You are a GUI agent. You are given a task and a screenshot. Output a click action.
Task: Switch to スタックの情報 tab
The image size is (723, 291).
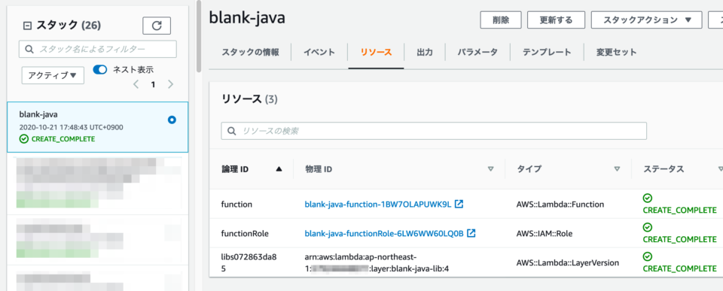(250, 52)
